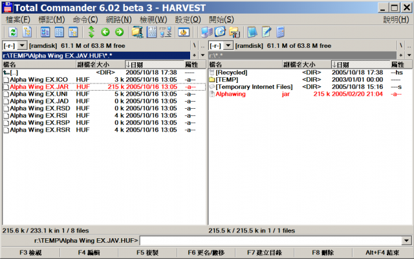Open left panel directory history dropdown arrow
This screenshot has width=414, height=259.
(x=202, y=55)
